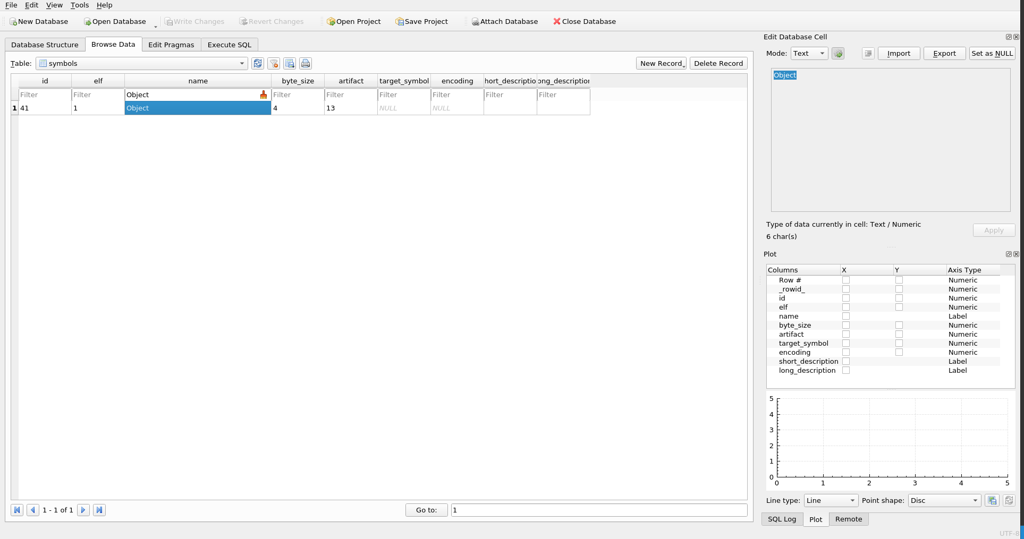Click the New Database toolbar icon
This screenshot has height=539, width=1024.
click(13, 22)
